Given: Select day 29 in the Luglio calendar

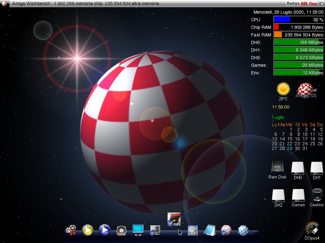Looking at the screenshot, I should pyautogui.click(x=289, y=148).
